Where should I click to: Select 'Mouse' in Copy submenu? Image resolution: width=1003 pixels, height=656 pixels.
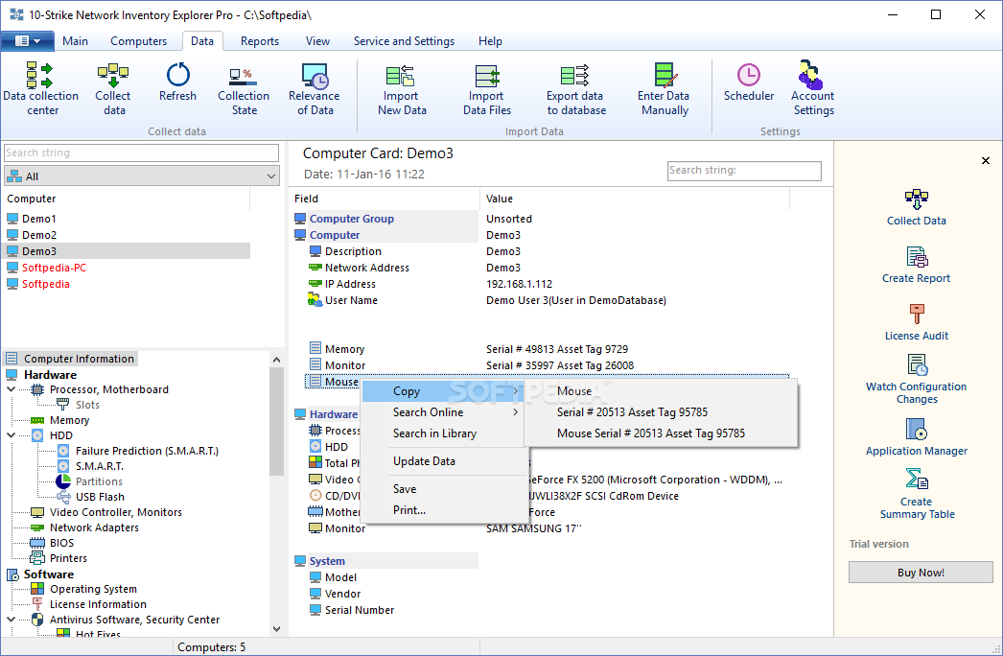pyautogui.click(x=660, y=391)
